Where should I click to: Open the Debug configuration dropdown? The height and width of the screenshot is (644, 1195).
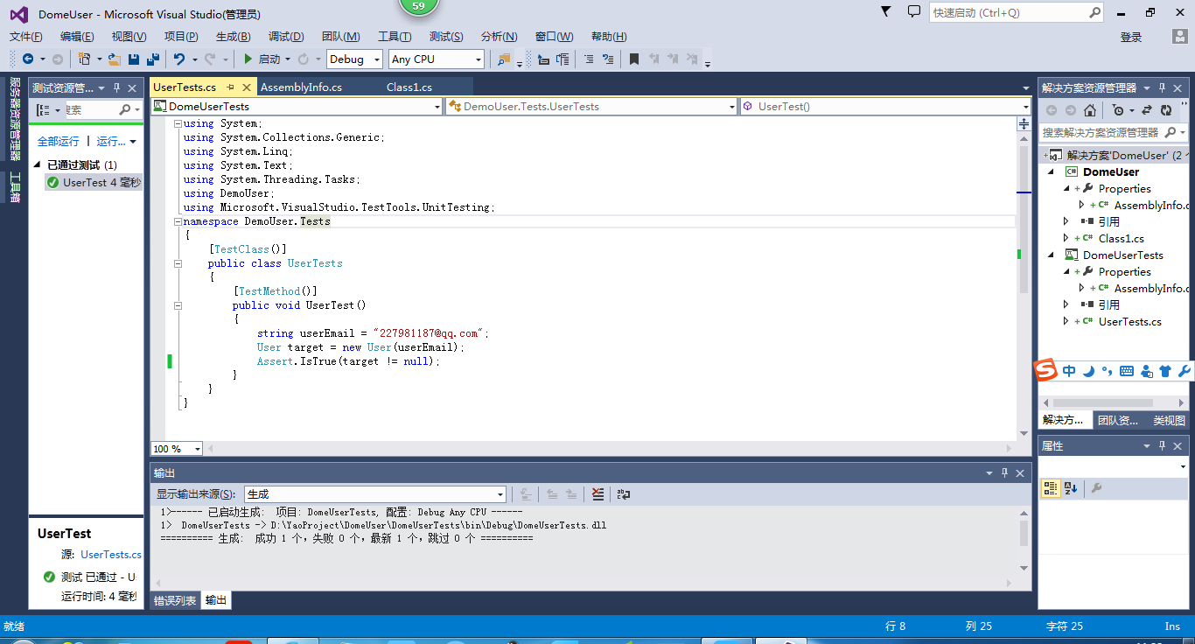354,59
